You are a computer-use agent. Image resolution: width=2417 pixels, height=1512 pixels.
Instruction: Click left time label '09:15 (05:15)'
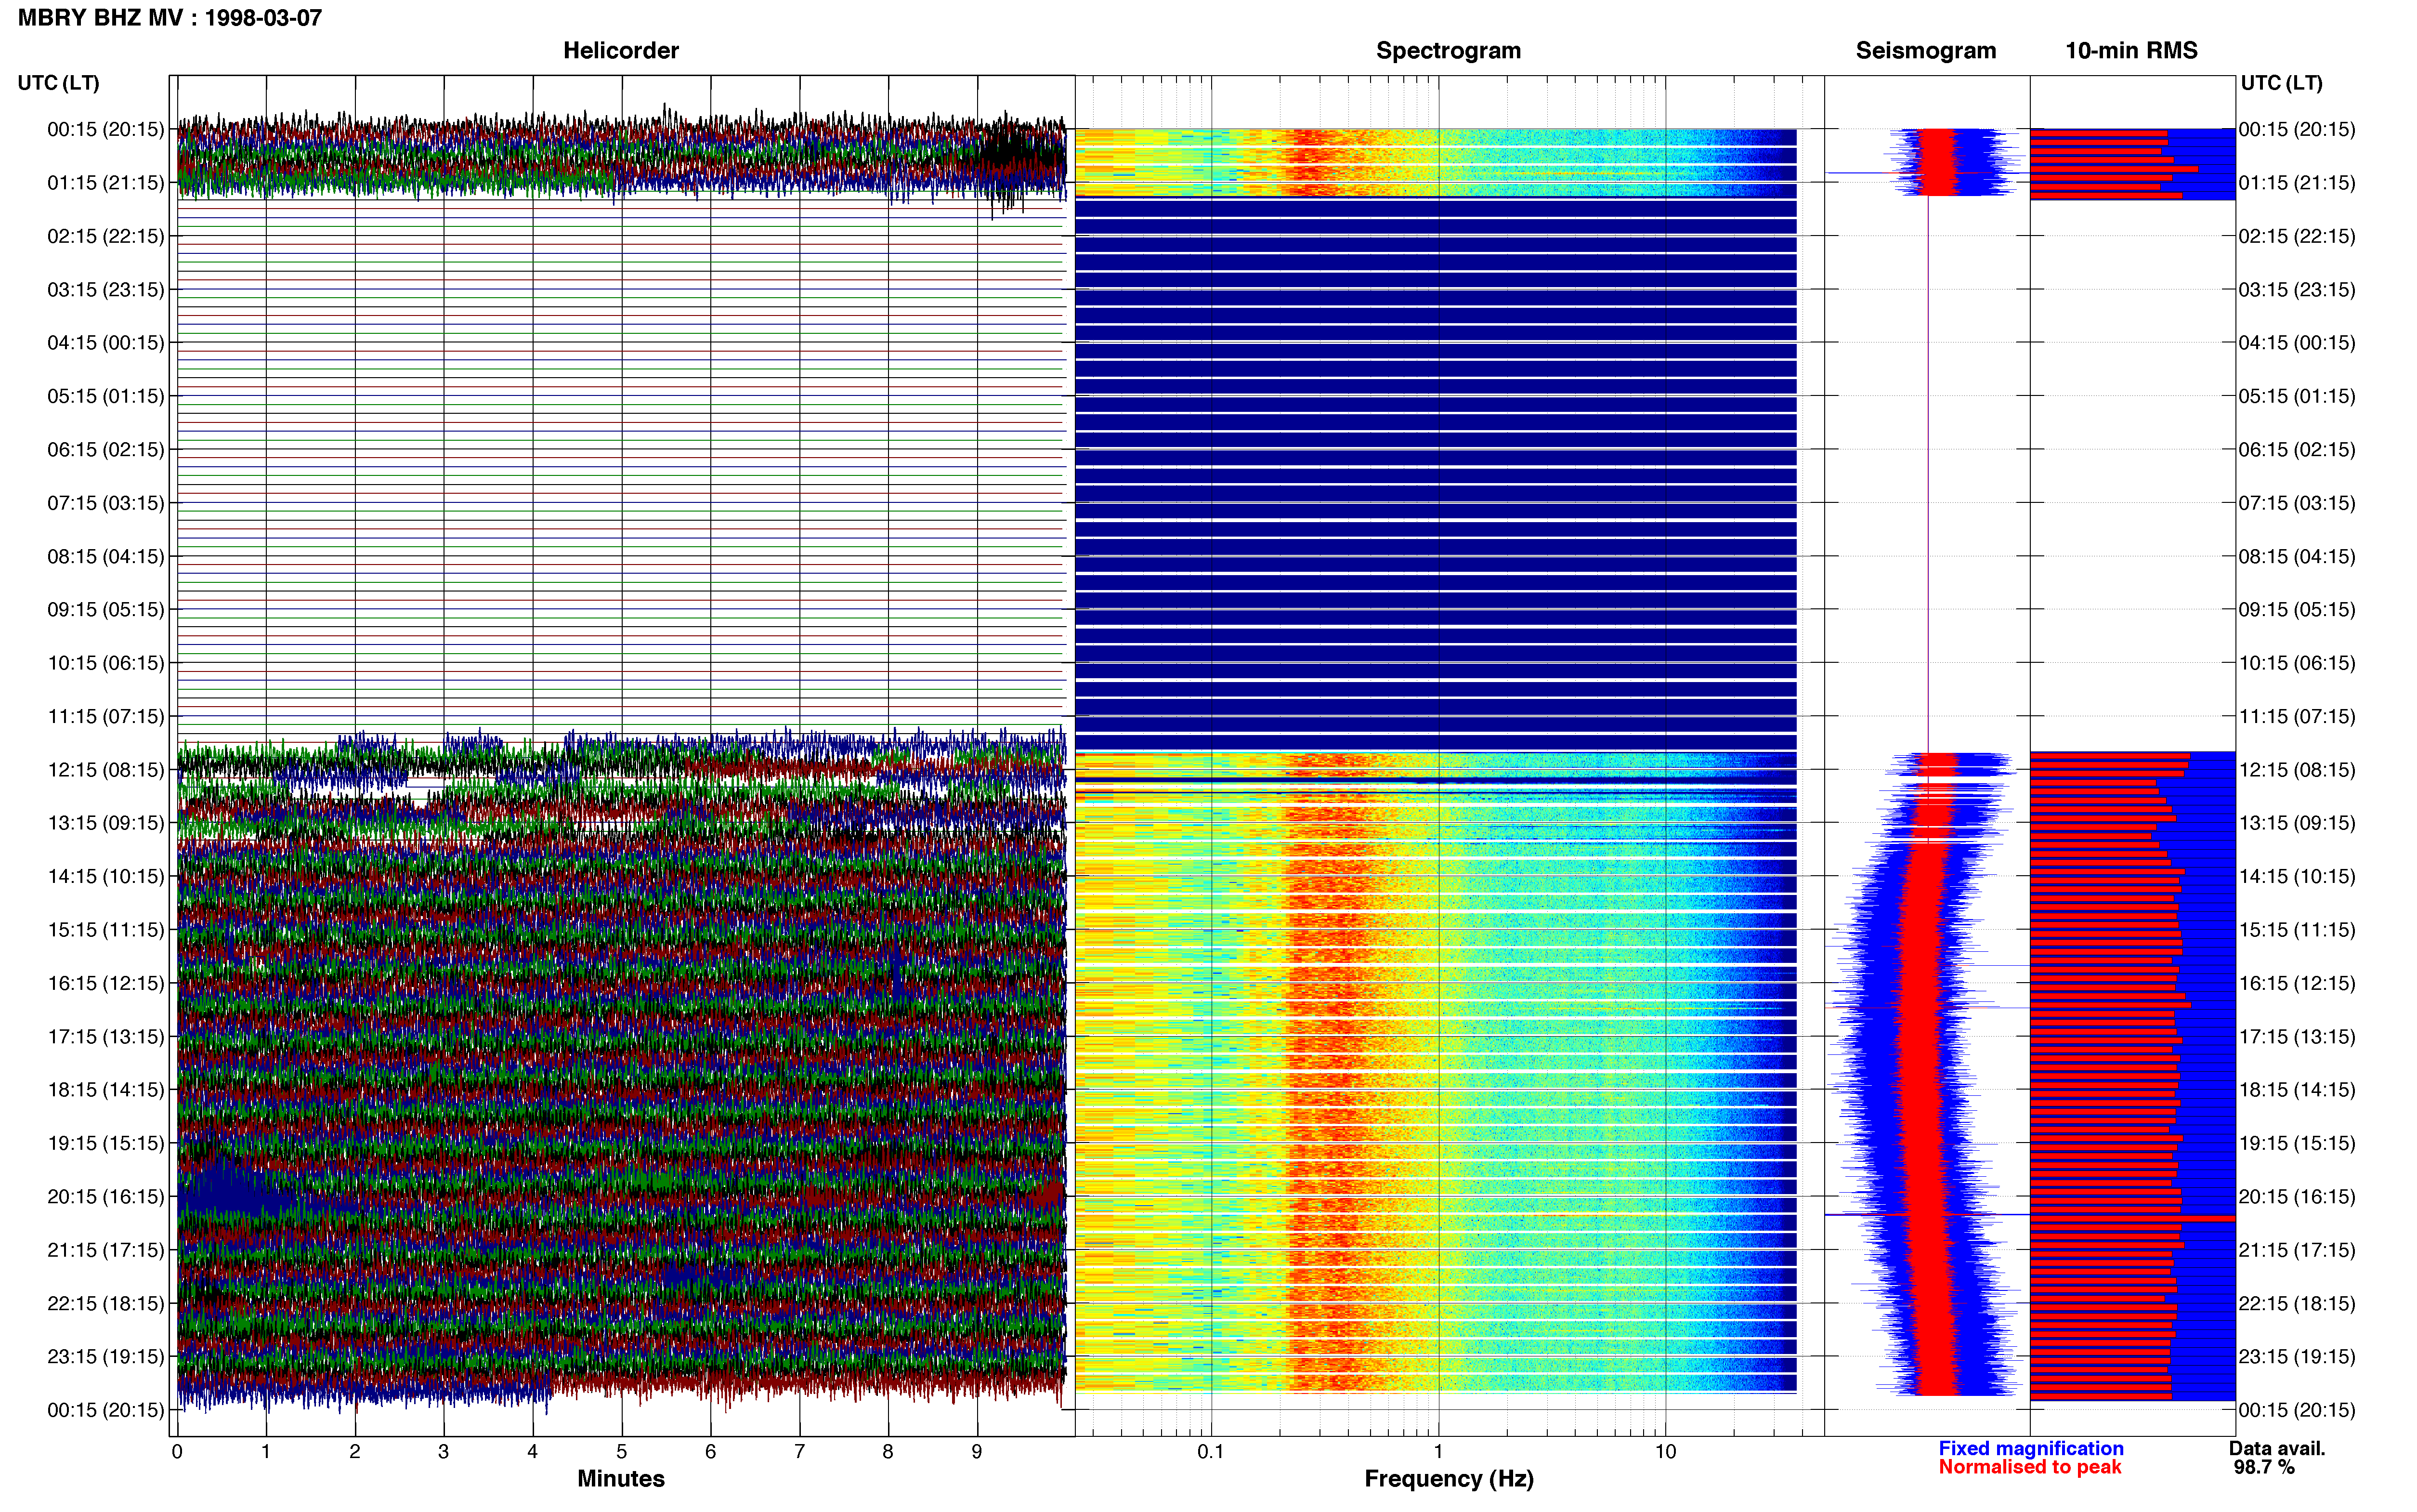106,610
